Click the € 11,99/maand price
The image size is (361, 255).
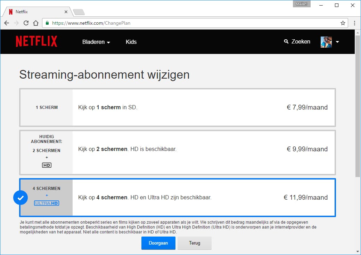(x=305, y=198)
